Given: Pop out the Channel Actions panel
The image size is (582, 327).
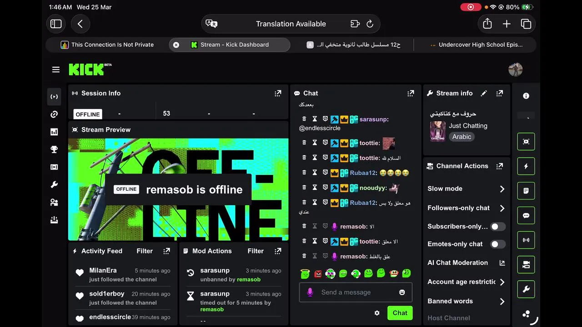Looking at the screenshot, I should 500,166.
